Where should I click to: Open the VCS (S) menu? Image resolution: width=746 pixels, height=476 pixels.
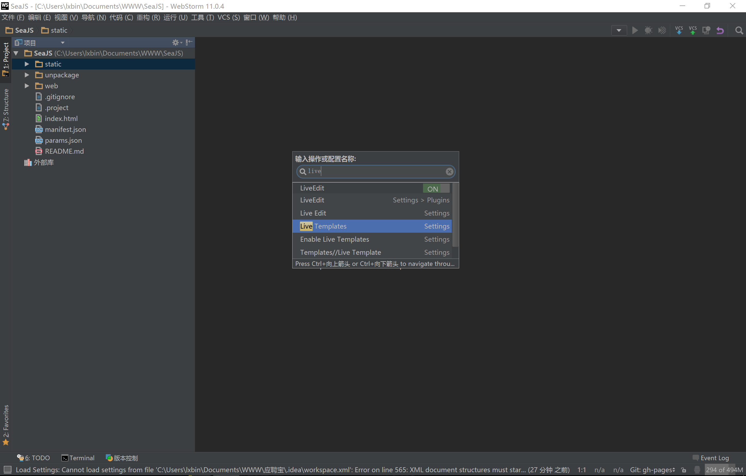click(229, 17)
